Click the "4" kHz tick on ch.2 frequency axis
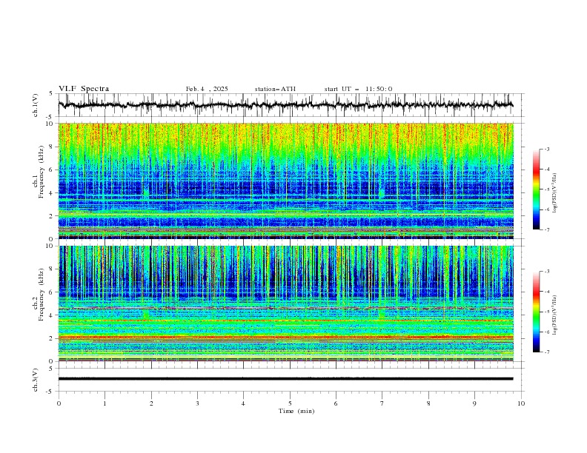The height and width of the screenshot is (453, 587). (x=51, y=315)
